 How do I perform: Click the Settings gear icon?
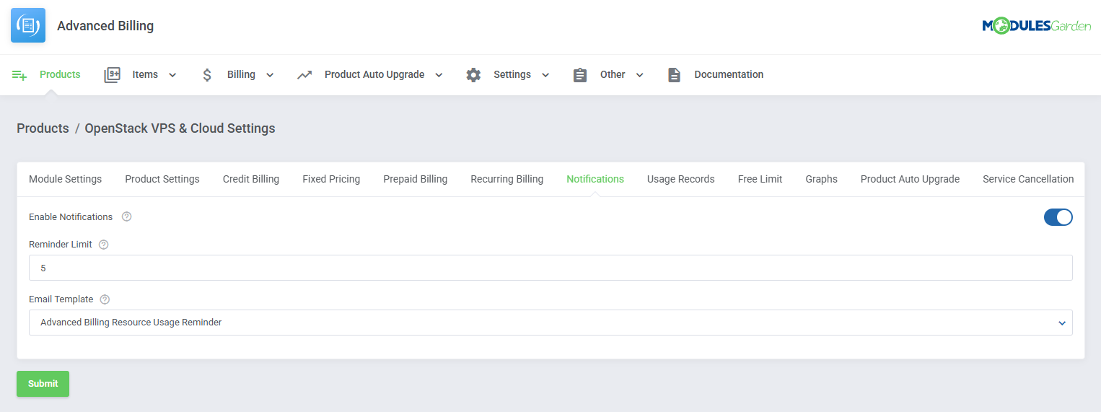[473, 75]
